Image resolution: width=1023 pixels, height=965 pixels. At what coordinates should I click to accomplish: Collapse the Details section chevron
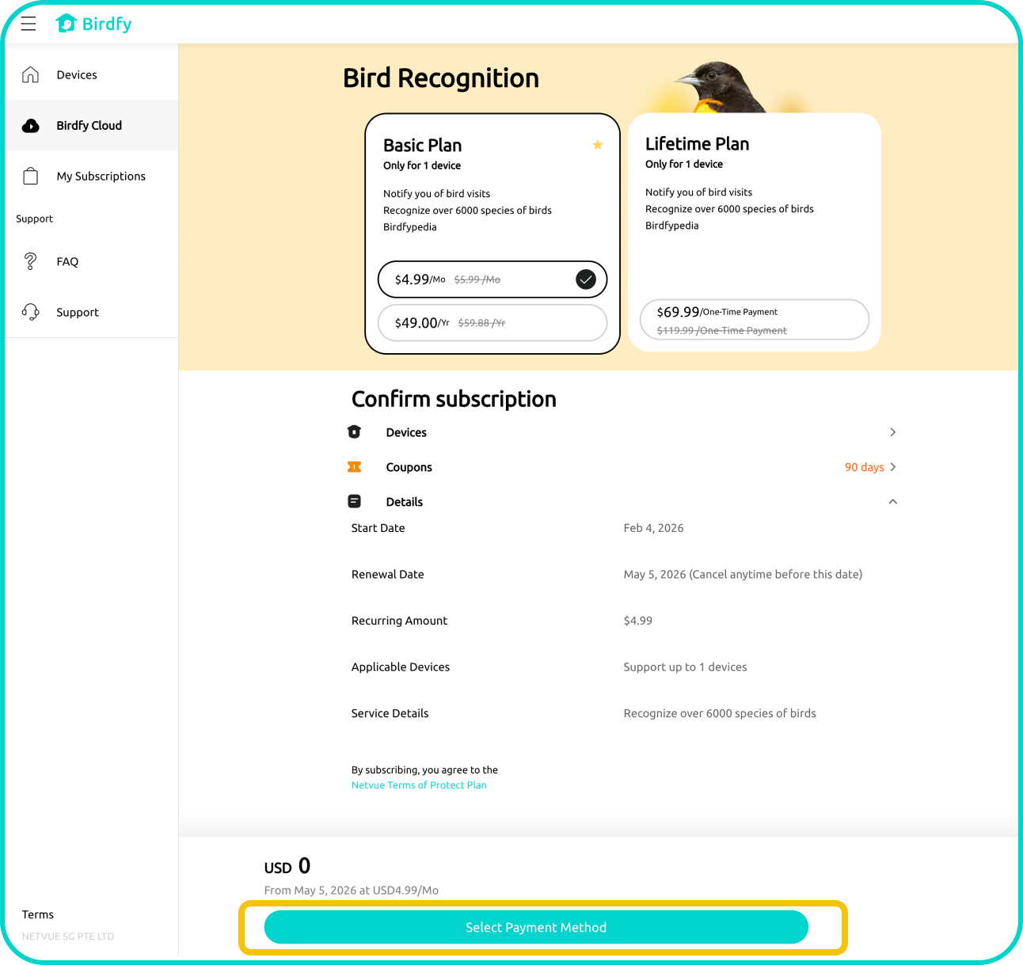[892, 502]
